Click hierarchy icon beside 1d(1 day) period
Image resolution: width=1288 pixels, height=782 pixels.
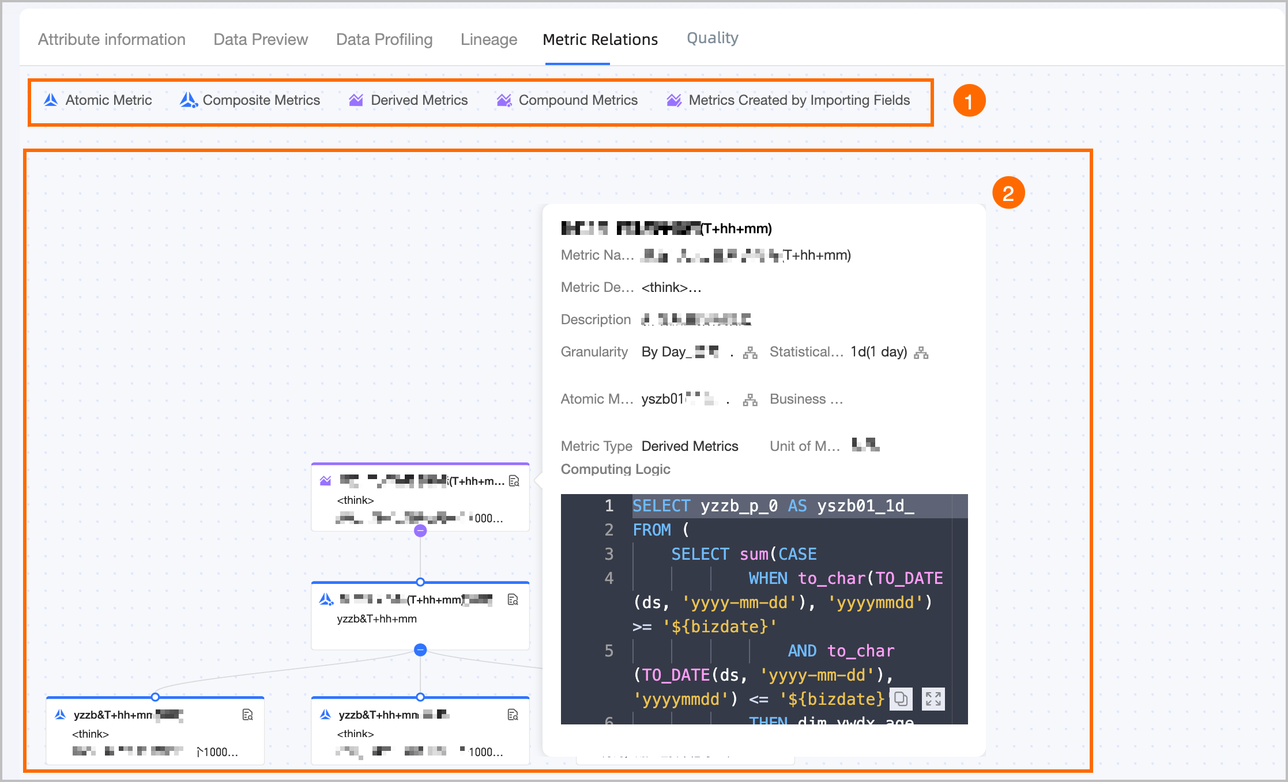[x=921, y=352]
